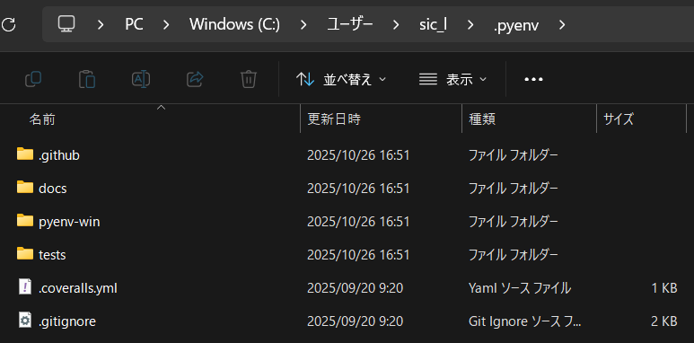
Task: Expand chevron after Windows (C:)
Action: pos(303,25)
